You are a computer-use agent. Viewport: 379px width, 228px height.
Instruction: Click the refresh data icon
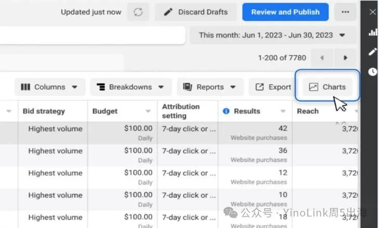(138, 12)
